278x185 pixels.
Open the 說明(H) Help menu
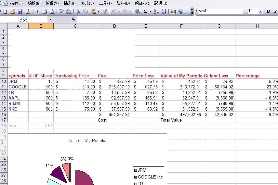click(161, 3)
